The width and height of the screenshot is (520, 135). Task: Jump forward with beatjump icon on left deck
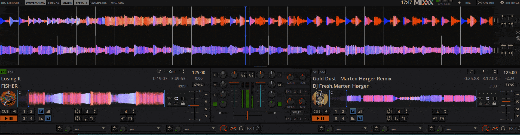[x=130, y=118]
